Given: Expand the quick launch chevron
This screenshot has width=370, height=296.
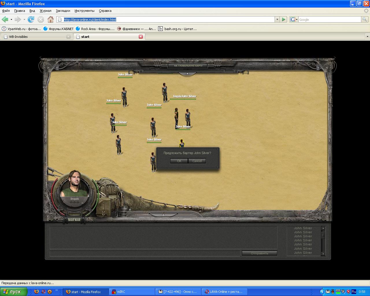Looking at the screenshot, I should [x=56, y=290].
